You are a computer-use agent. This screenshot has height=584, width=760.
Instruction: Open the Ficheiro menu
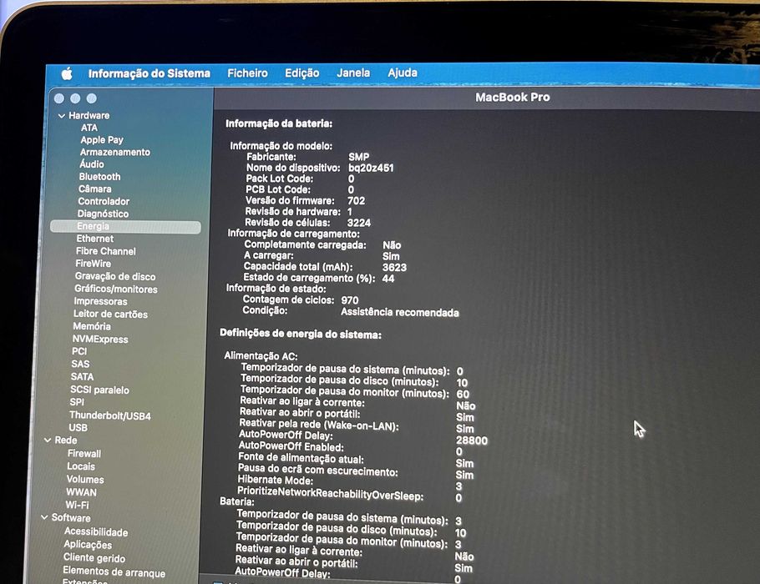248,73
